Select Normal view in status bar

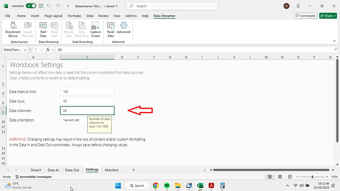pyautogui.click(x=270, y=177)
